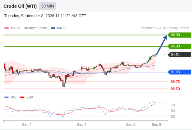
Task: Click the red 88.50 support level
Action: (x=175, y=89)
